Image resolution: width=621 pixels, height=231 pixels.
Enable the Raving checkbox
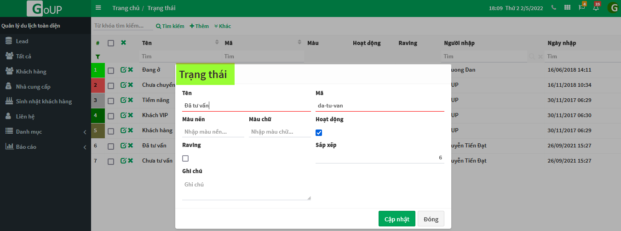pos(185,158)
